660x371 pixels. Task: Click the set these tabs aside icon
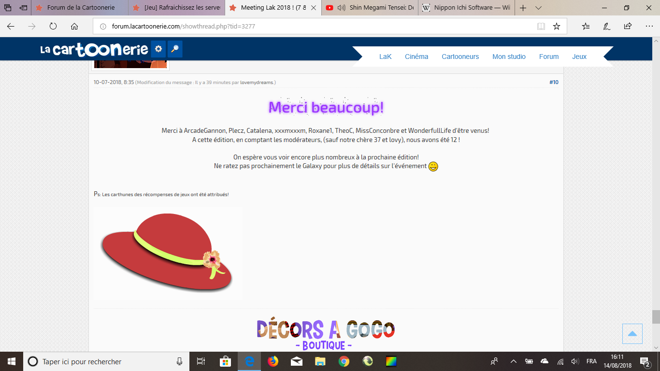[x=23, y=8]
